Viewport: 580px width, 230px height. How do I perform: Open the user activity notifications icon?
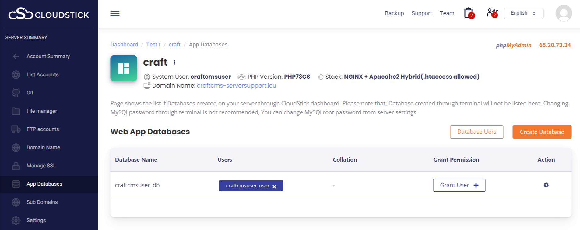(492, 13)
